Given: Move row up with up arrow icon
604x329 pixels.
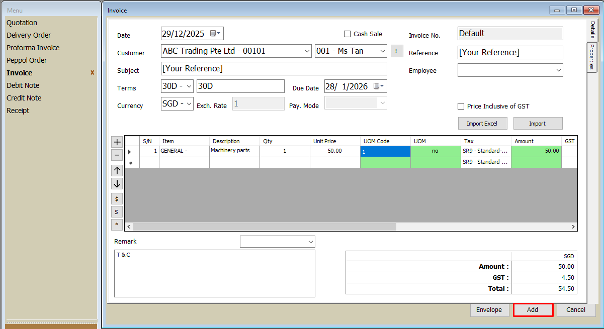Looking at the screenshot, I should point(117,171).
